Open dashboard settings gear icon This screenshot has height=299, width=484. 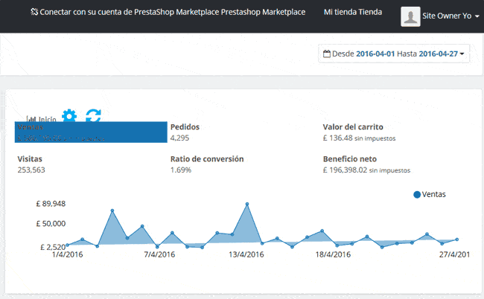[x=69, y=115]
